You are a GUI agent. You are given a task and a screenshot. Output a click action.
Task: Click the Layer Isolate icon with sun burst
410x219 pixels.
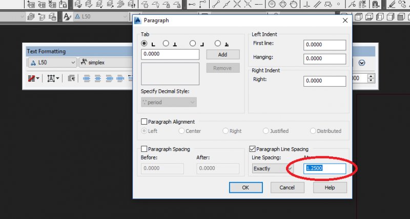click(121, 4)
